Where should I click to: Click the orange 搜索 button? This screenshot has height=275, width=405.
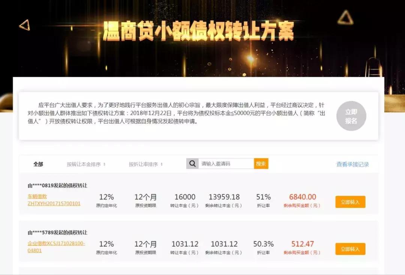[261, 163]
